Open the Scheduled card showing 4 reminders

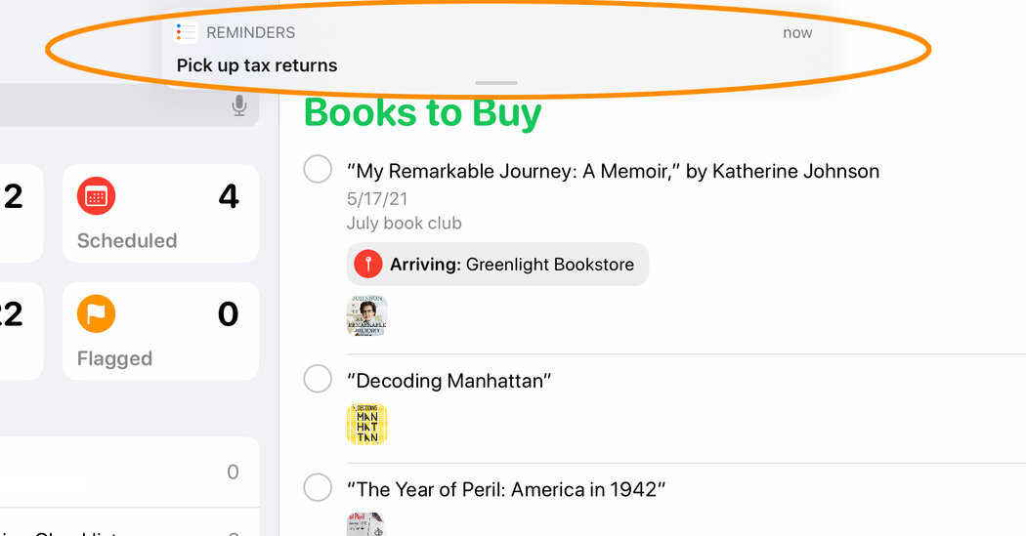pos(161,213)
